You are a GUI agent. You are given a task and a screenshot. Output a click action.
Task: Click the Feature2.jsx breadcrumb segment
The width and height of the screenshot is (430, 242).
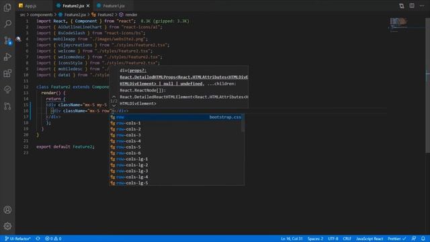point(73,15)
